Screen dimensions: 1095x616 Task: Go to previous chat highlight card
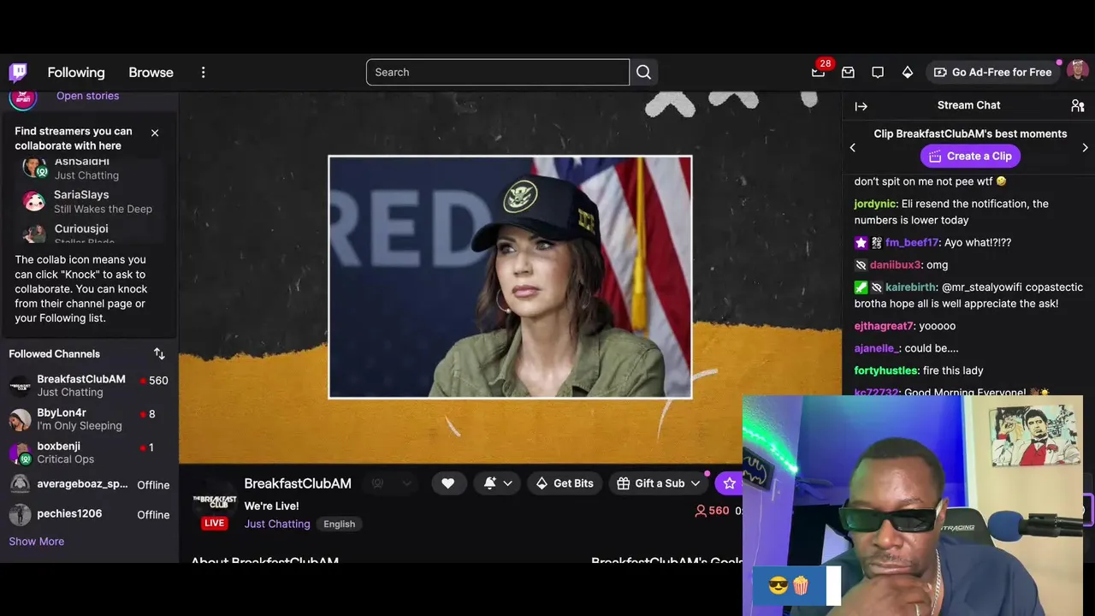tap(852, 147)
